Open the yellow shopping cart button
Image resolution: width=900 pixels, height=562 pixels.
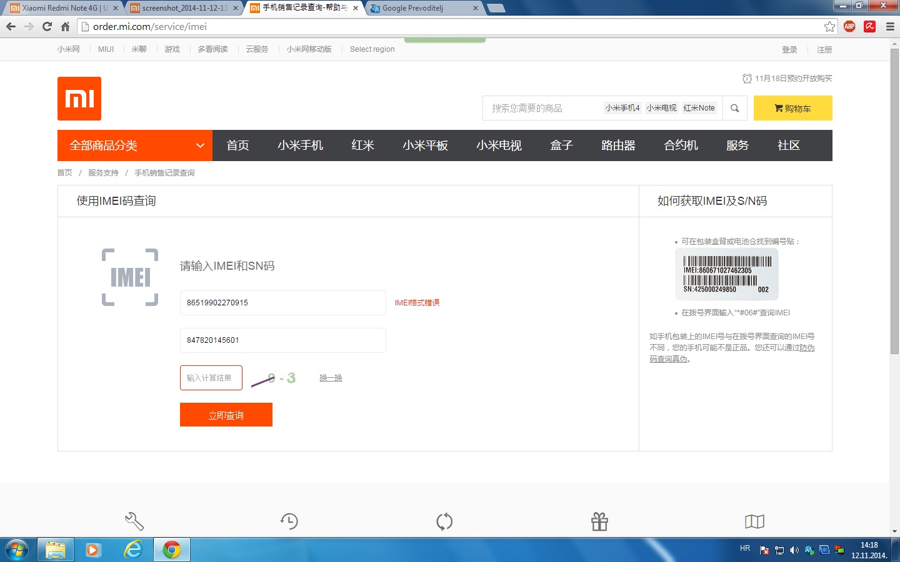[793, 108]
